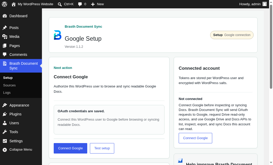This screenshot has height=165, width=273.
Task: Click the home icon beside the site name
Action: point(14,4)
